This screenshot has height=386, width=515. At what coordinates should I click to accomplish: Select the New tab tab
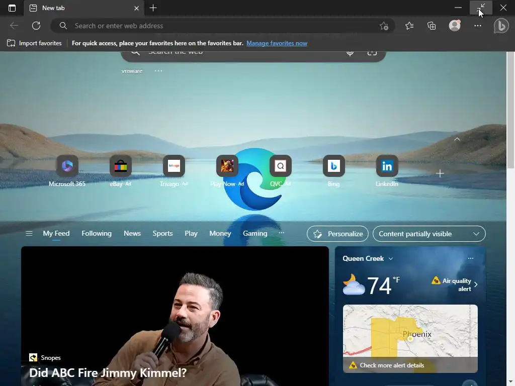click(84, 8)
